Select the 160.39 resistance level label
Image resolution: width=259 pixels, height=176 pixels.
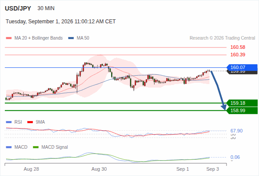tap(237, 55)
